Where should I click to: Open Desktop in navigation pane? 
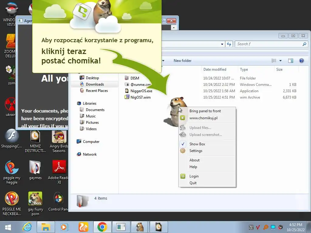click(92, 78)
